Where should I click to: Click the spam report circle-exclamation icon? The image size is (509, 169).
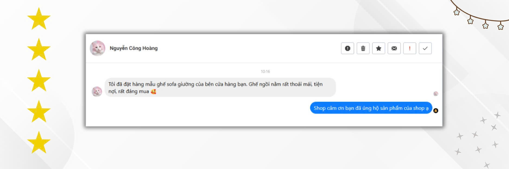[347, 48]
